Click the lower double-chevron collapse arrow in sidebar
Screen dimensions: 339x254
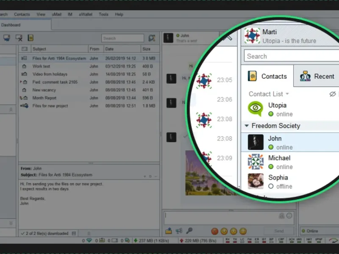pyautogui.click(x=11, y=223)
